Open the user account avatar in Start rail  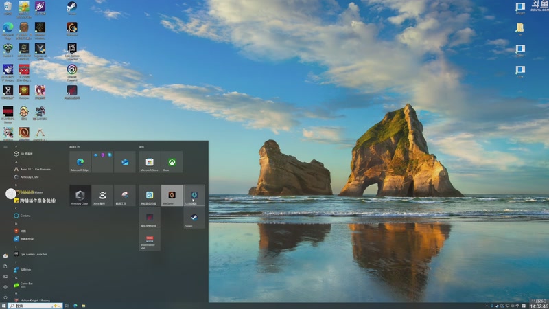[x=5, y=256]
